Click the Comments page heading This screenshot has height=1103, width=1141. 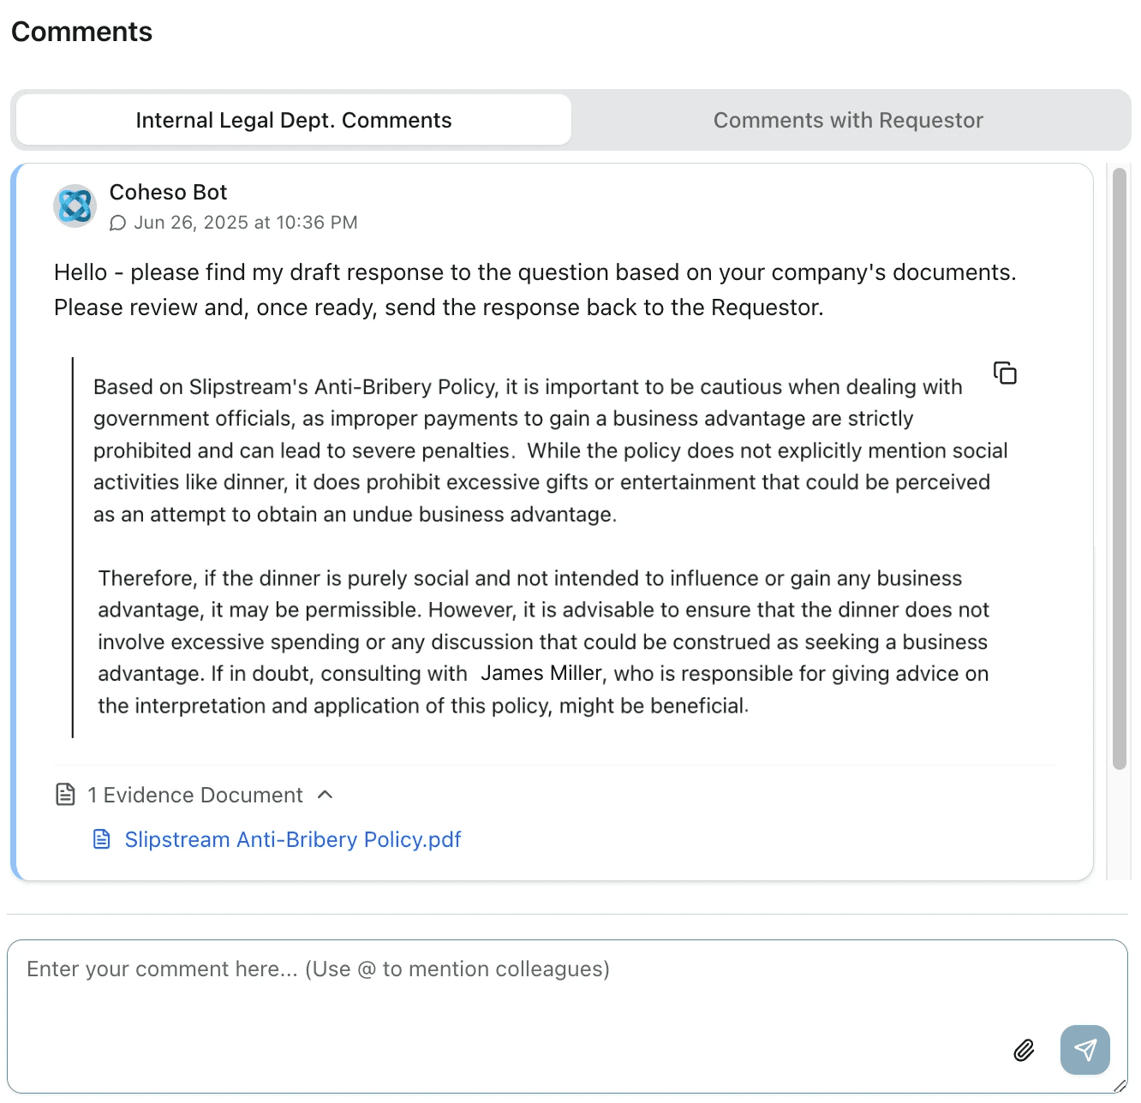81,32
